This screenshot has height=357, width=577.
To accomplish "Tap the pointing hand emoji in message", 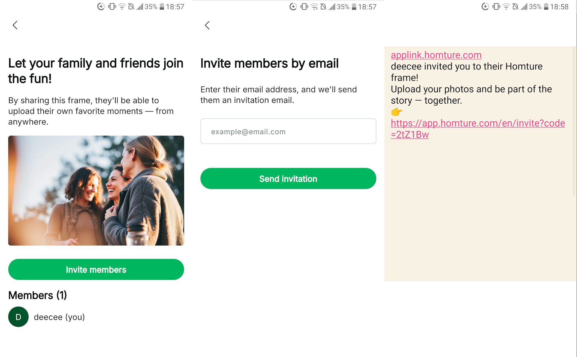I will [396, 112].
